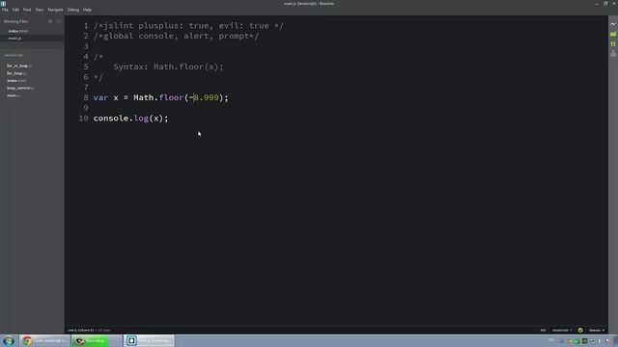618x347 pixels.
Task: Open for_in_loop.js in the file tree
Action: [x=19, y=66]
